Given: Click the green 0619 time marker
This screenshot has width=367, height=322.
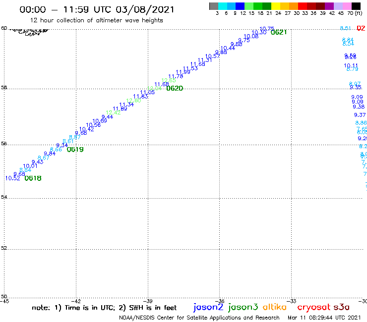Looking at the screenshot, I should 75,150.
